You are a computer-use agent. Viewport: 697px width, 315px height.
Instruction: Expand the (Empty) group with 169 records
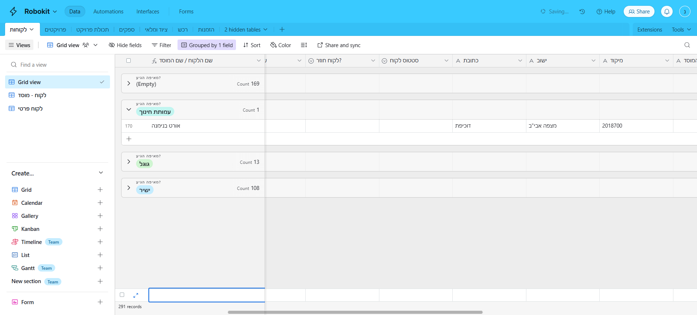(129, 83)
